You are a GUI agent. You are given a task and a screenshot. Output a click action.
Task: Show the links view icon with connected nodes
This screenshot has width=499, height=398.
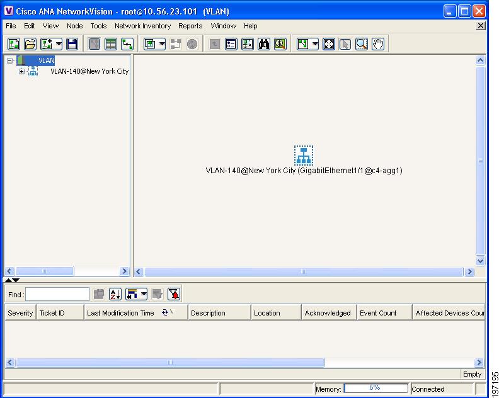click(127, 44)
